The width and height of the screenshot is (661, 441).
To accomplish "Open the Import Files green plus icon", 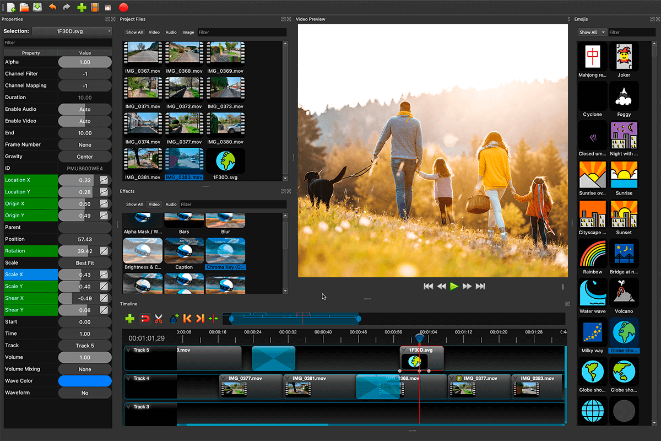I will pyautogui.click(x=82, y=7).
